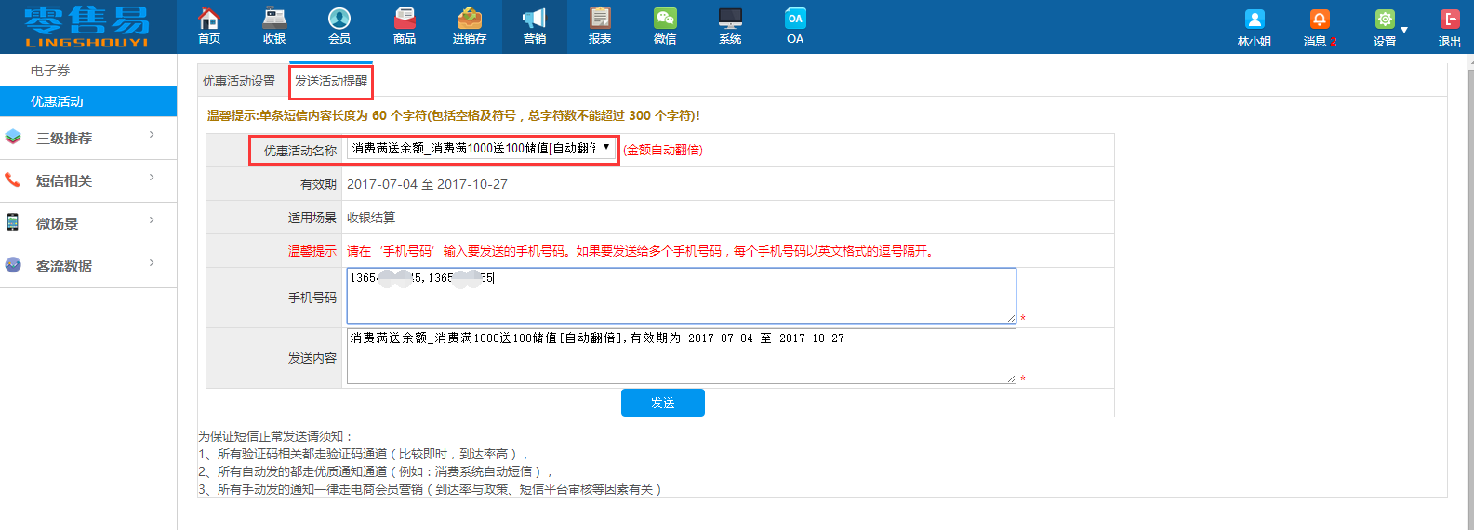Click inside the 发送内容 text area
Viewport: 1474px width, 530px height.
pyautogui.click(x=682, y=356)
